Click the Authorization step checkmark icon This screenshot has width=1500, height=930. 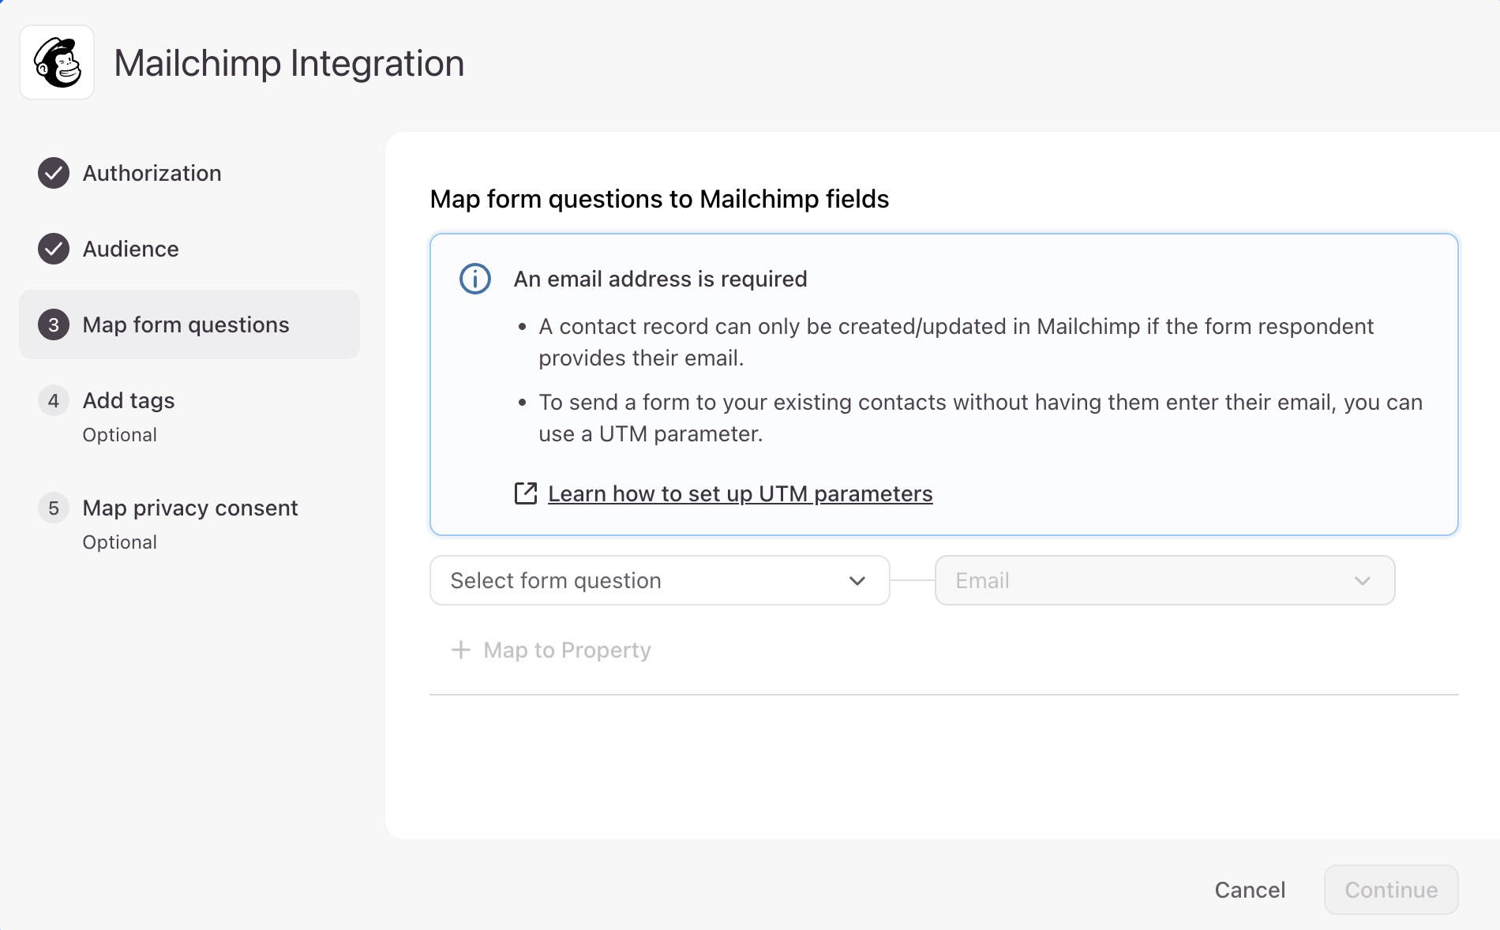(x=54, y=173)
